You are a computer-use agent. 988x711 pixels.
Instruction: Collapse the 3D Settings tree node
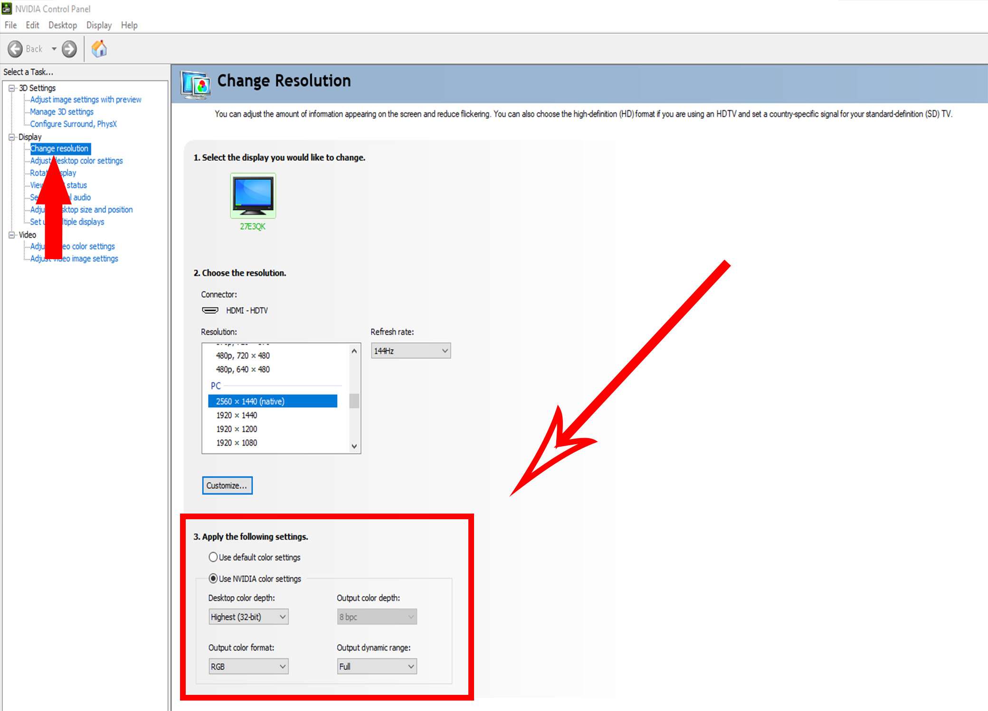coord(11,88)
